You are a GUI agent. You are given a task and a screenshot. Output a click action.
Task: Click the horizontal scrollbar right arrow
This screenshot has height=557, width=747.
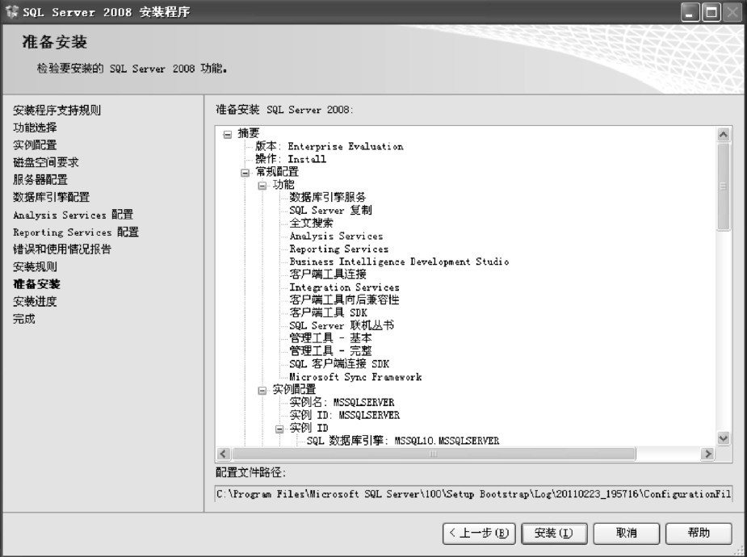point(707,454)
